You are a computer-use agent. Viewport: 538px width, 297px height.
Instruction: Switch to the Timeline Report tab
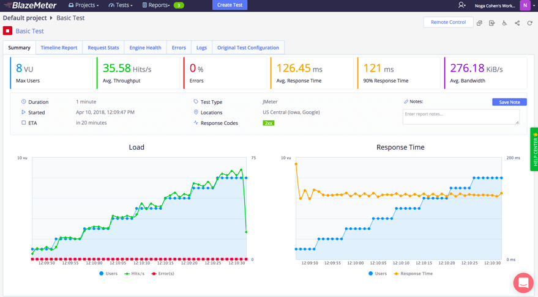[59, 48]
